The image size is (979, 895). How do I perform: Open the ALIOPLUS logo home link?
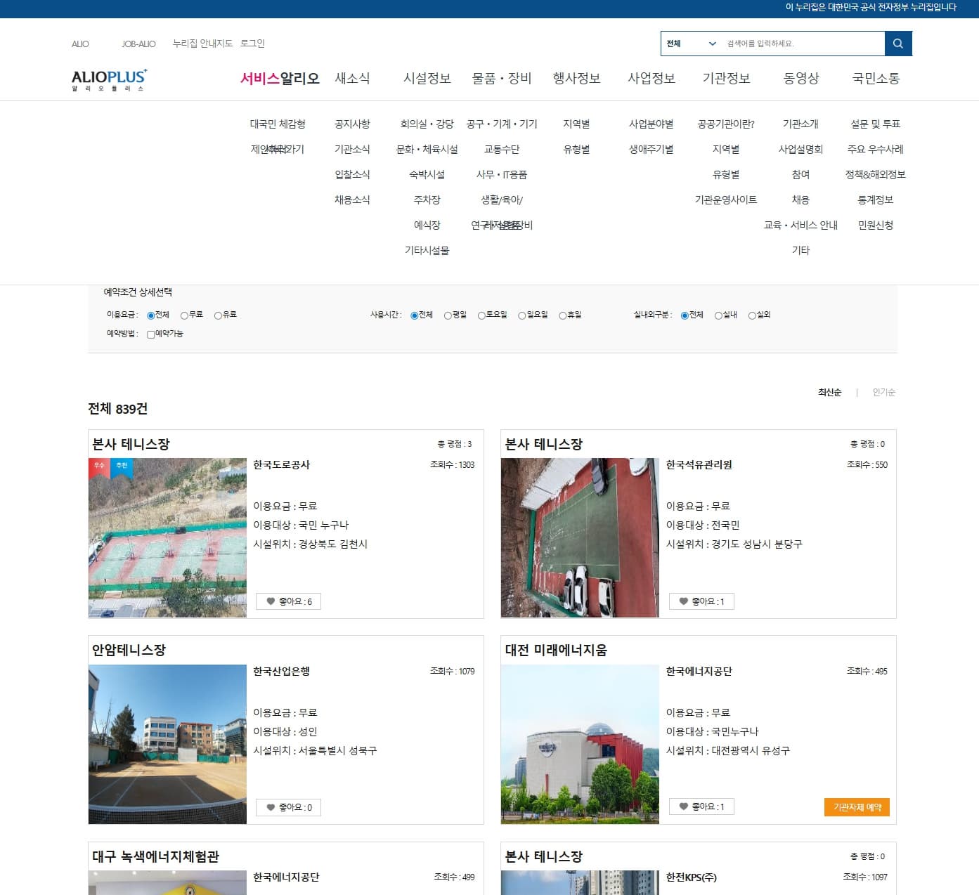[x=109, y=80]
